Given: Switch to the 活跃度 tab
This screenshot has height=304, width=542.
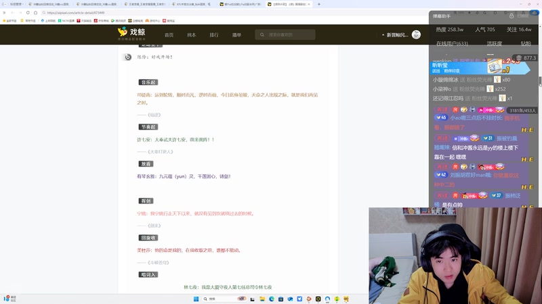Looking at the screenshot, I should coord(495,43).
